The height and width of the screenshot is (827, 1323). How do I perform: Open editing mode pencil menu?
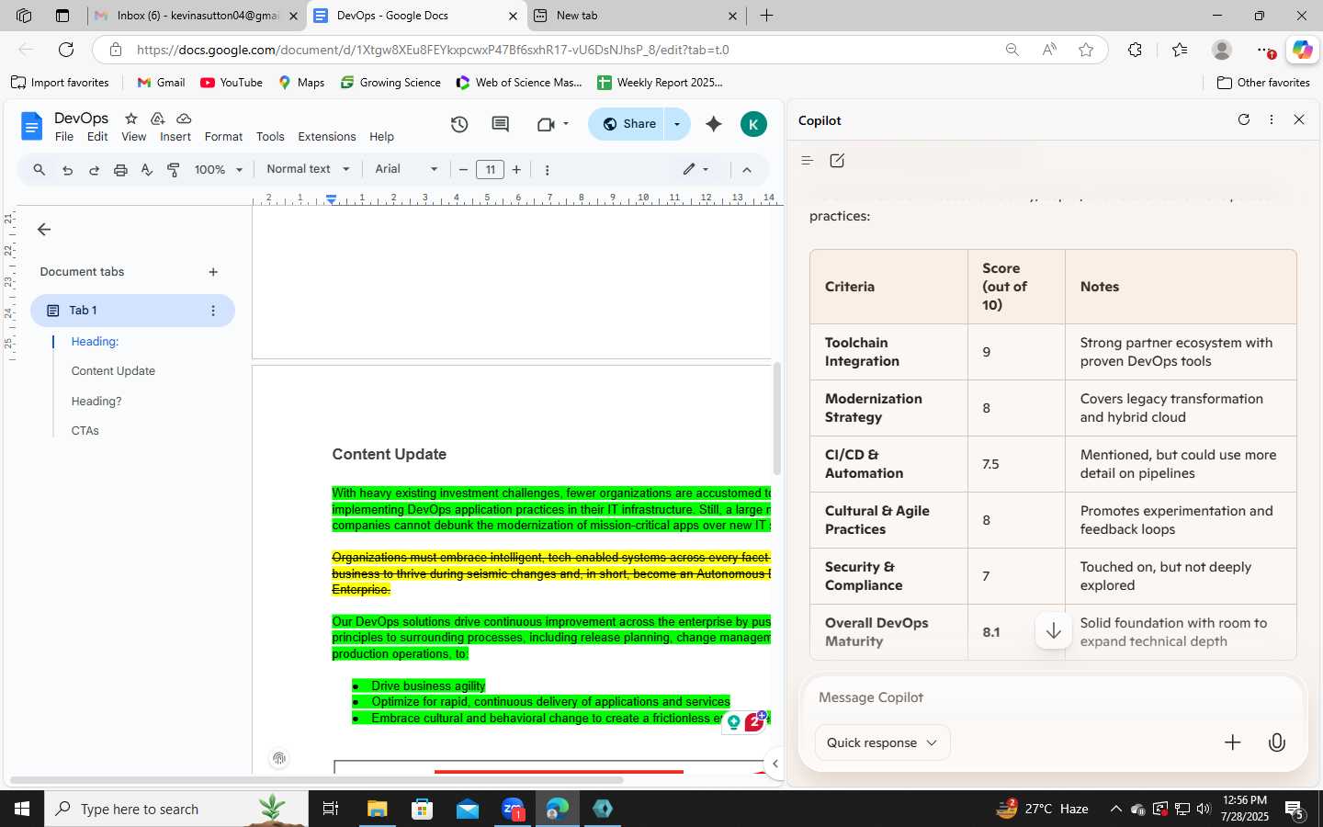pyautogui.click(x=695, y=170)
